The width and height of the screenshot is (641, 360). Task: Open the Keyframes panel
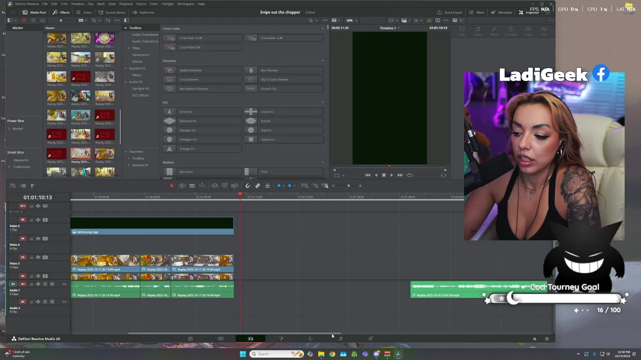point(144,12)
